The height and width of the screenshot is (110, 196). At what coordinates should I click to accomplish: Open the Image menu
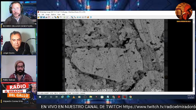(47, 14)
